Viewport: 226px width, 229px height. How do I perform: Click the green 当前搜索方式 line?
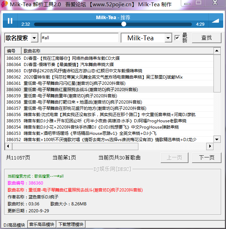(x=36, y=176)
